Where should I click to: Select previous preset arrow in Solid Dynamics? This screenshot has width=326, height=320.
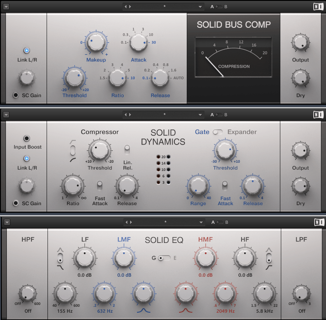point(126,114)
